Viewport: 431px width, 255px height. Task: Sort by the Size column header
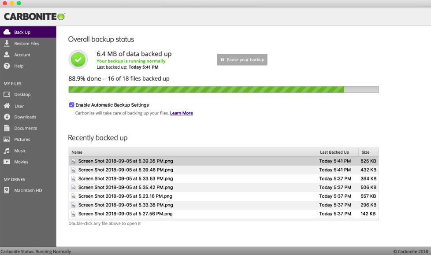coord(368,152)
